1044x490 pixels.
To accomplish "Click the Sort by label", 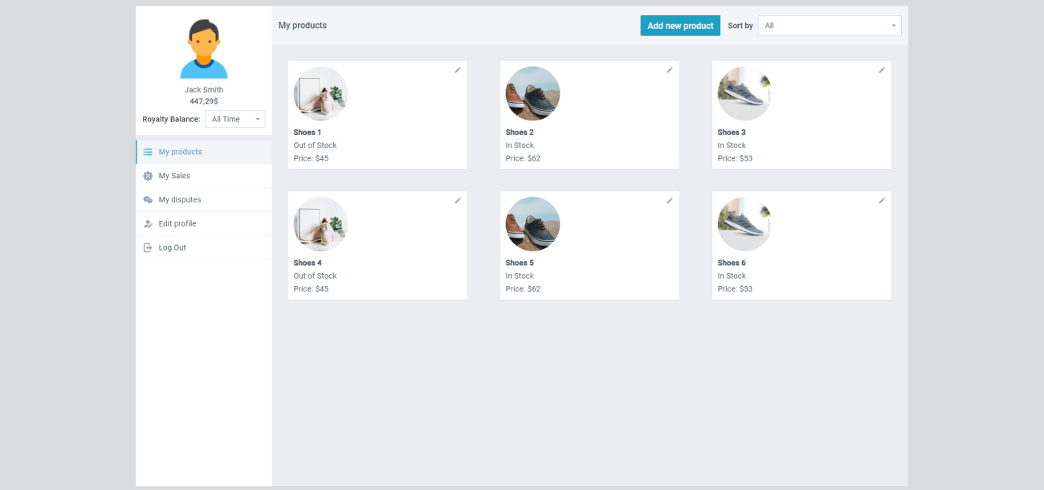I will click(x=740, y=26).
